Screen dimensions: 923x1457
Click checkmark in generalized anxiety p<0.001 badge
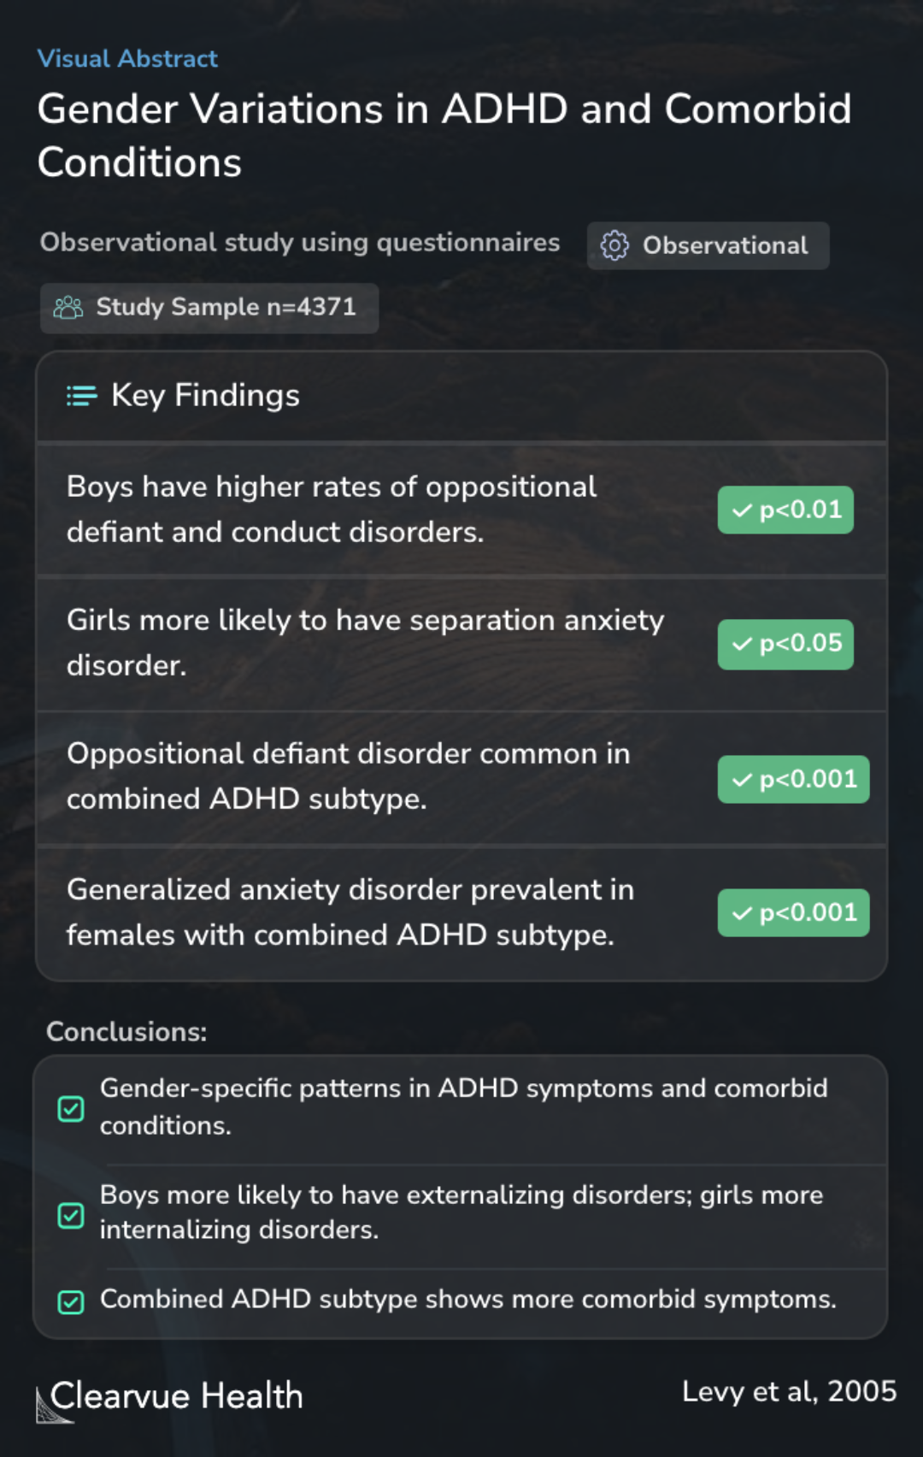coord(743,913)
